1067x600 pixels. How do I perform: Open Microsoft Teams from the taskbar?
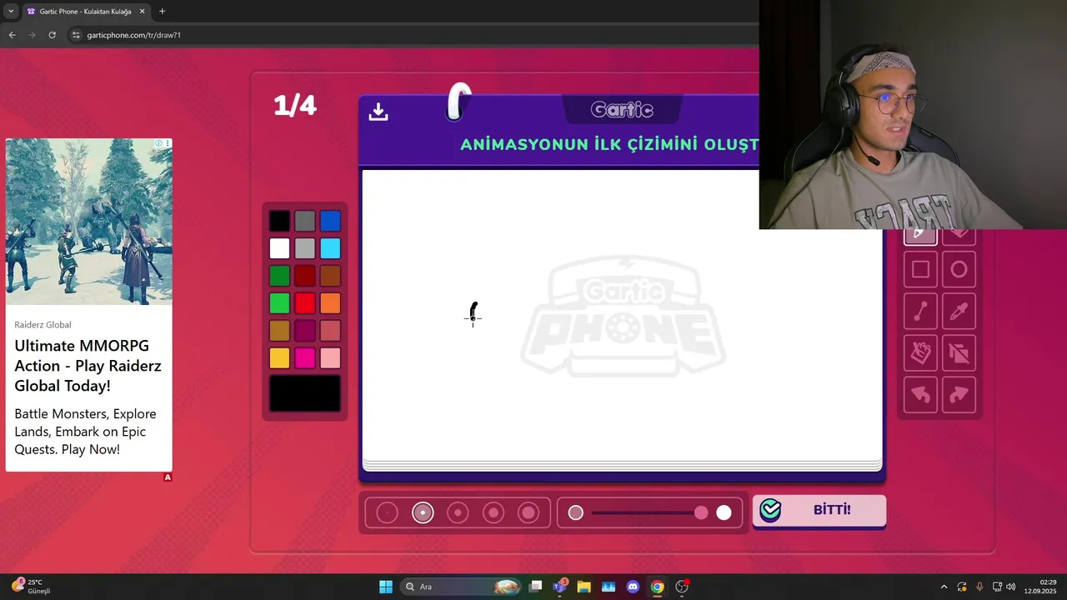click(x=559, y=587)
